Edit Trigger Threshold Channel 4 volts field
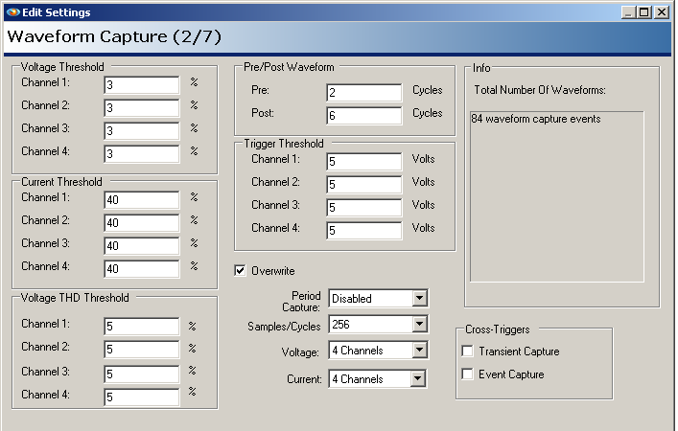The width and height of the screenshot is (678, 431). pyautogui.click(x=364, y=230)
